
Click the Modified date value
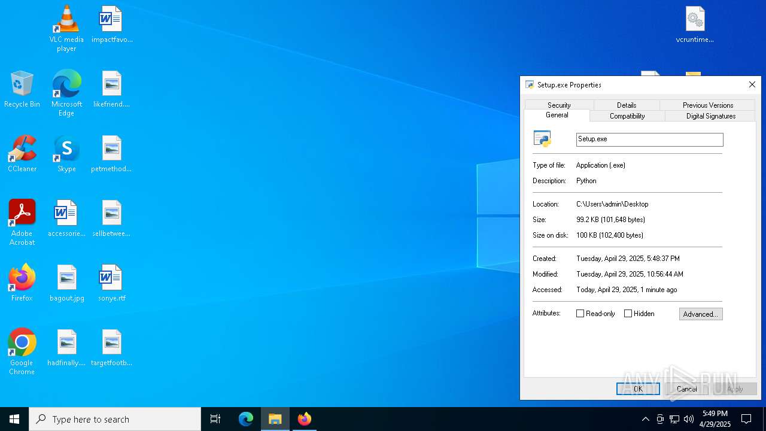[x=630, y=274]
